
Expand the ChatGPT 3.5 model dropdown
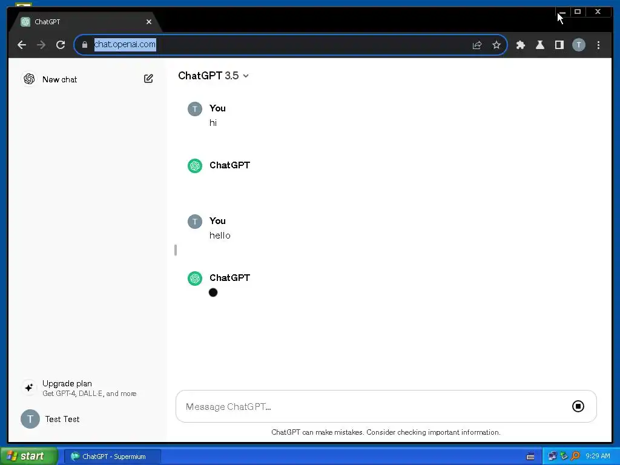click(x=214, y=76)
